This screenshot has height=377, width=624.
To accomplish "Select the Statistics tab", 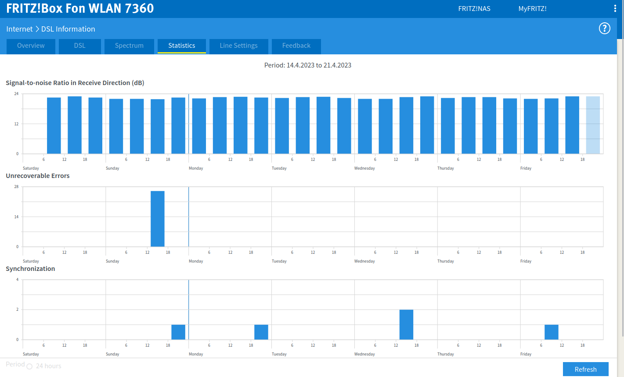I will pos(181,46).
